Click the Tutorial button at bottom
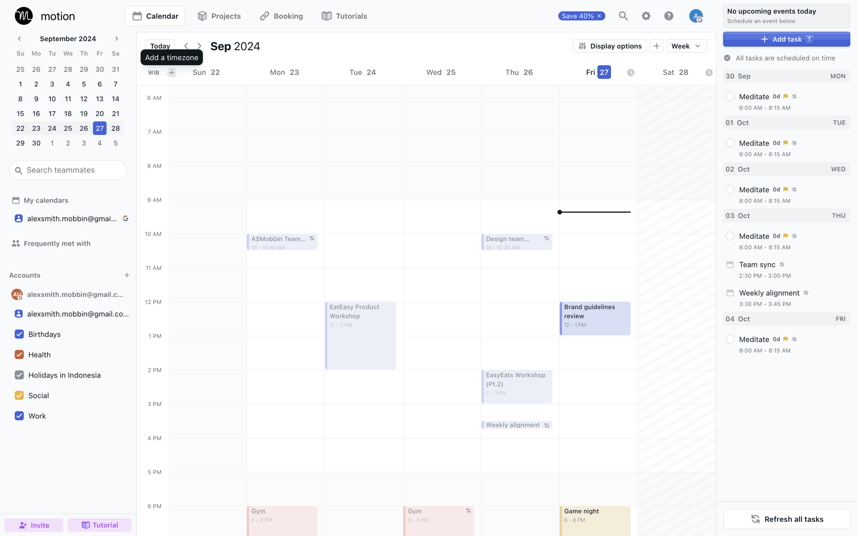 [x=100, y=525]
